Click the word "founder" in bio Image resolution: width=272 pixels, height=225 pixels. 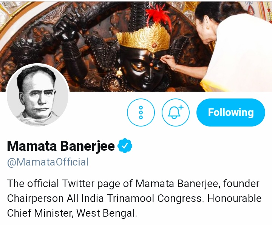coord(241,184)
